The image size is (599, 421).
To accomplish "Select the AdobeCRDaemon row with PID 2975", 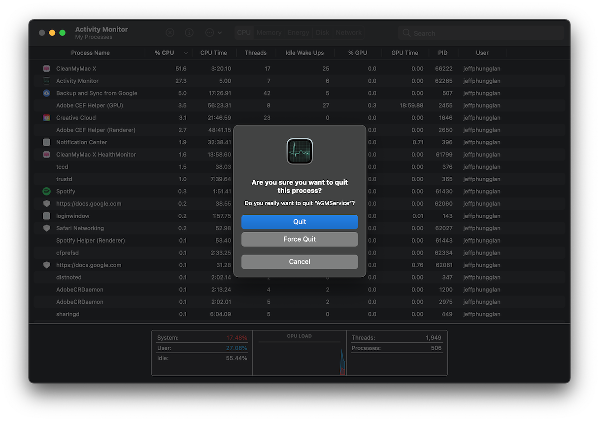I will click(299, 302).
